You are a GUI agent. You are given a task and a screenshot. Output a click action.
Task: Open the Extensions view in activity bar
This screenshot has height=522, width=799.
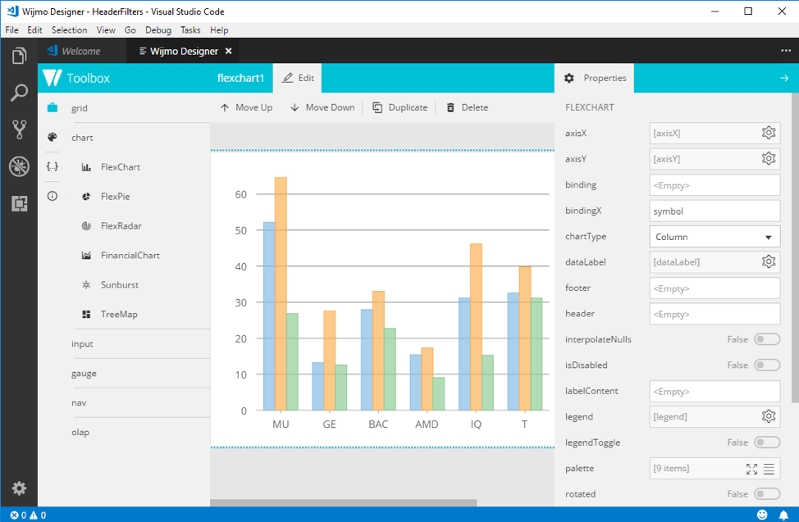tap(19, 204)
